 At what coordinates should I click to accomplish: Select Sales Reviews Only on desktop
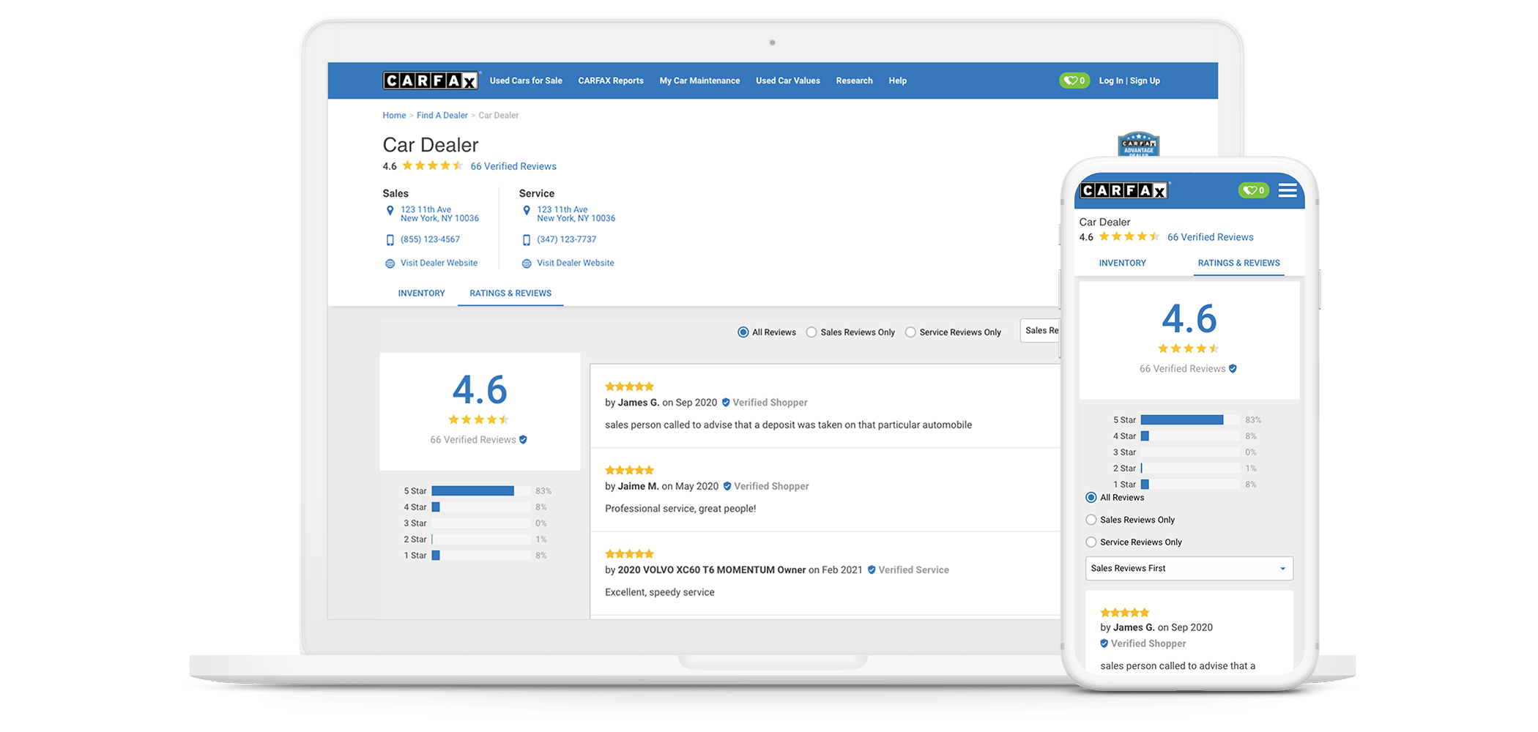(x=811, y=332)
